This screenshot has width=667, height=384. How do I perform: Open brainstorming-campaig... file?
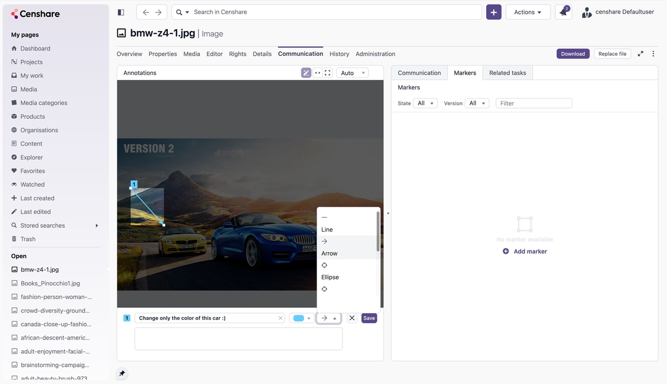55,365
